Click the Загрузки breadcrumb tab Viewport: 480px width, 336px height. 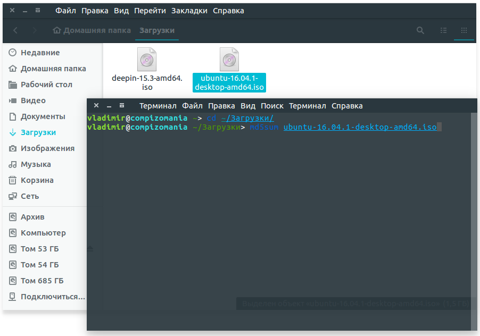coord(157,30)
